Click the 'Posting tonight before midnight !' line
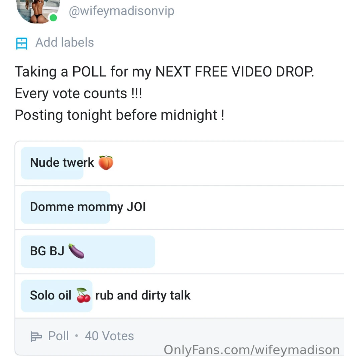344x361 pixels. 120,115
